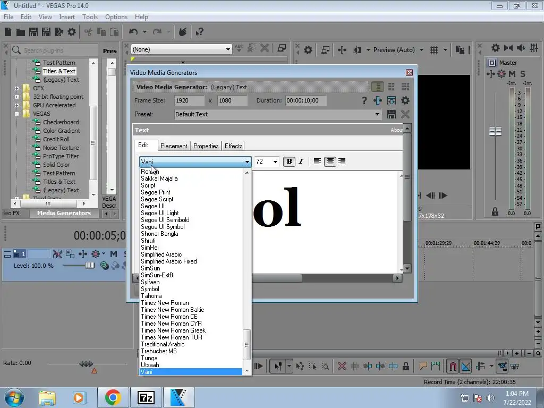
Task: Open the File menu
Action: point(8,16)
